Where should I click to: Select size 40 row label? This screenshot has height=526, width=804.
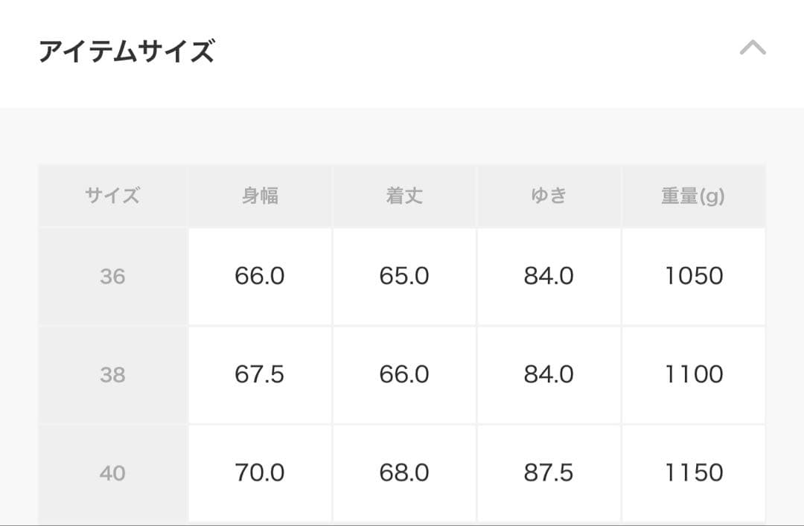(x=112, y=472)
